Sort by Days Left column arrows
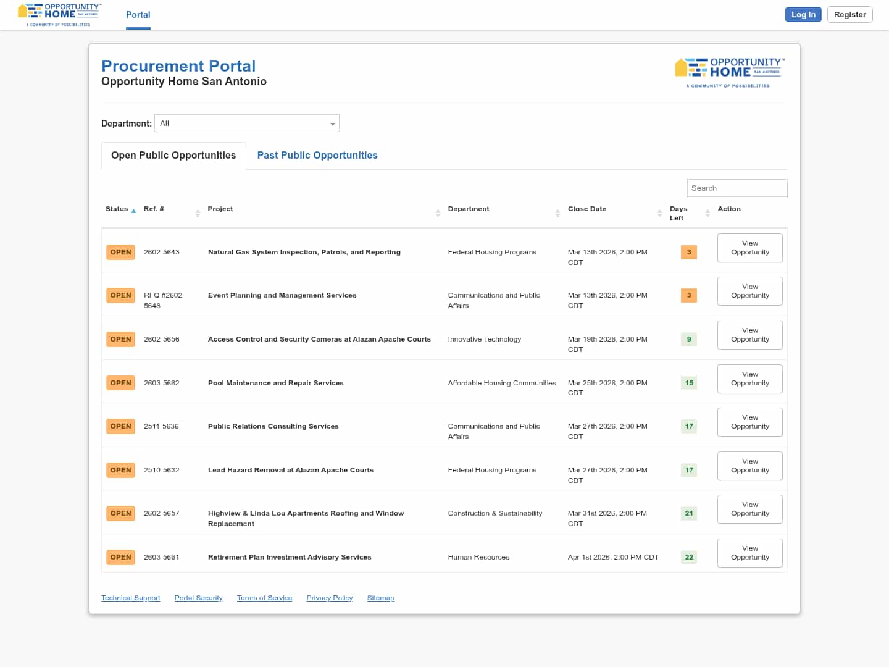This screenshot has height=667, width=889. [x=707, y=213]
